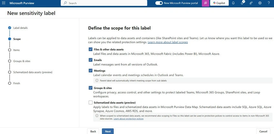This screenshot has height=134, width=274.
Task: Open the notifications bell icon
Action: pyautogui.click(x=233, y=3)
